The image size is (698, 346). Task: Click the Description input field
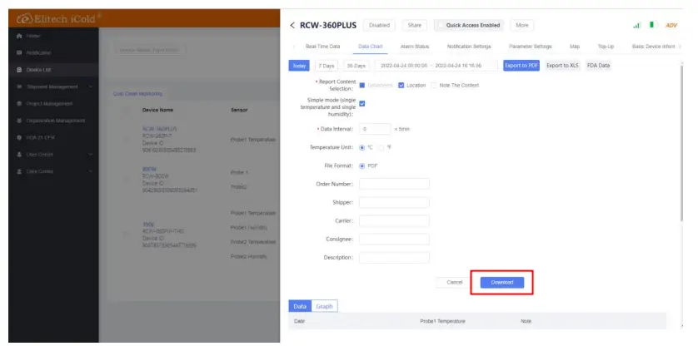(x=394, y=258)
